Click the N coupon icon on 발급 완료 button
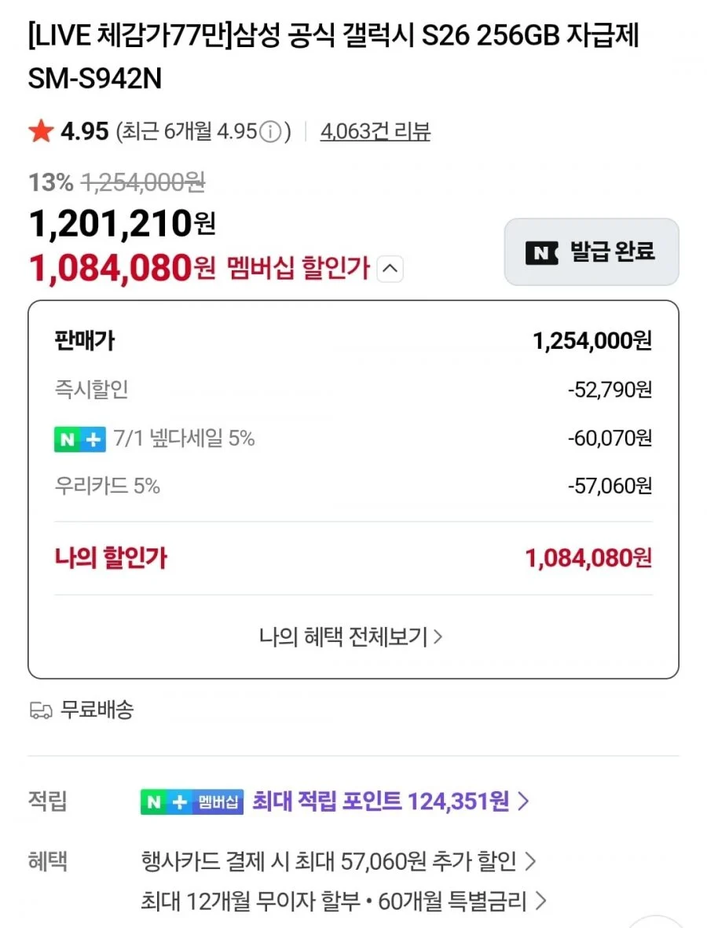 pyautogui.click(x=541, y=253)
